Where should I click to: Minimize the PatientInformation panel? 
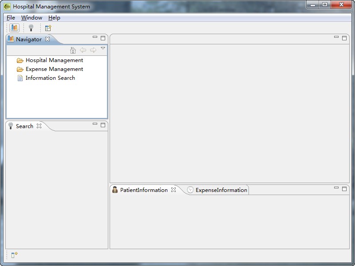[x=336, y=188]
